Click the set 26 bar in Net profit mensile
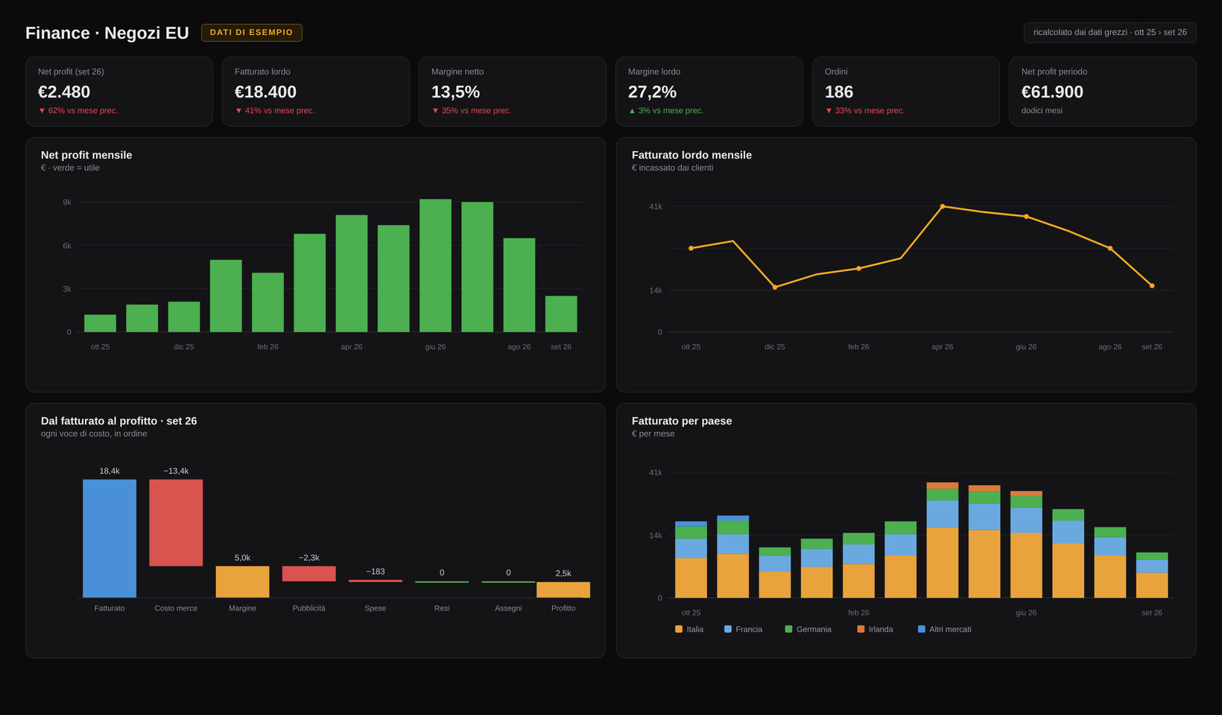 (561, 314)
